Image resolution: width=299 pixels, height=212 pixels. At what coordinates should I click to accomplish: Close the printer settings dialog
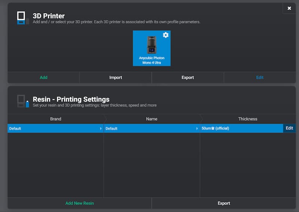pyautogui.click(x=289, y=8)
